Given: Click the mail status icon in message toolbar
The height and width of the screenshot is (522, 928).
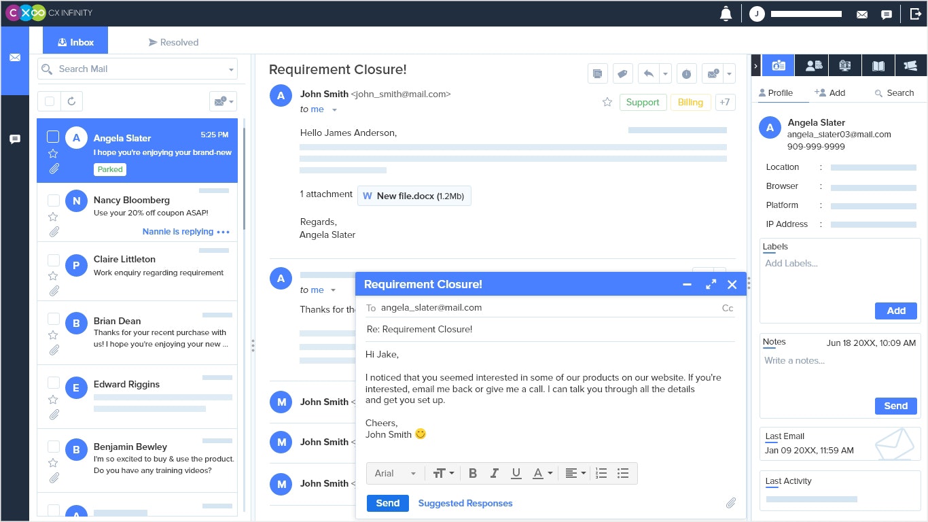Looking at the screenshot, I should 713,73.
